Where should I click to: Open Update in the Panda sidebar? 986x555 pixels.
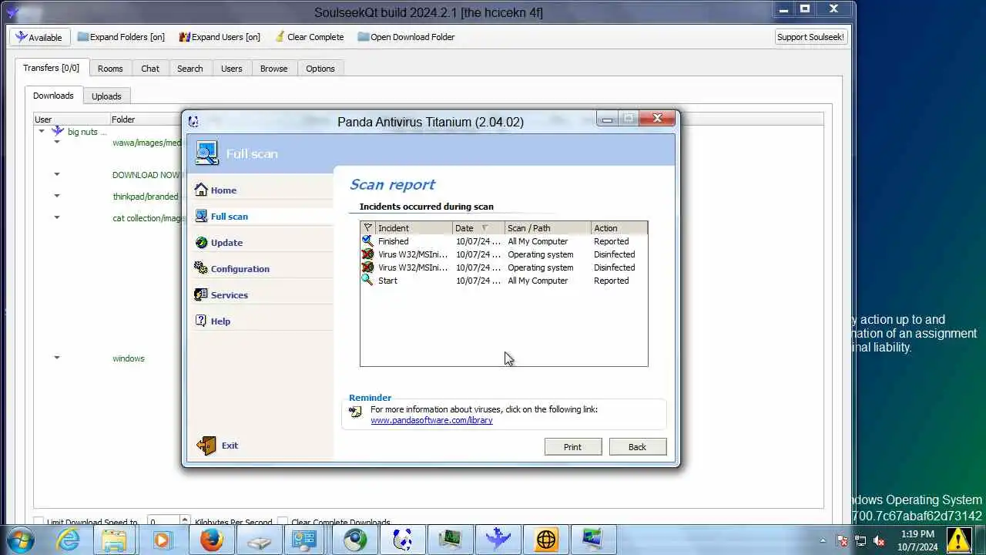(218, 243)
